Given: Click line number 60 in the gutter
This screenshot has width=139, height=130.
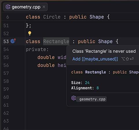Looking at the screenshot, I should point(6,97).
